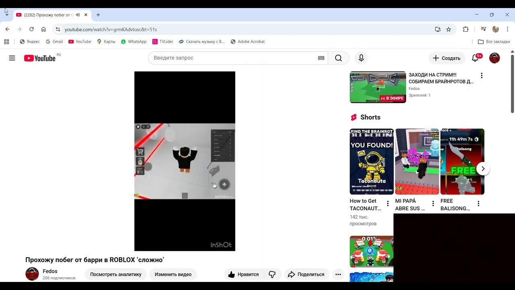Click the search magnifier button
This screenshot has height=290, width=515.
(x=338, y=58)
